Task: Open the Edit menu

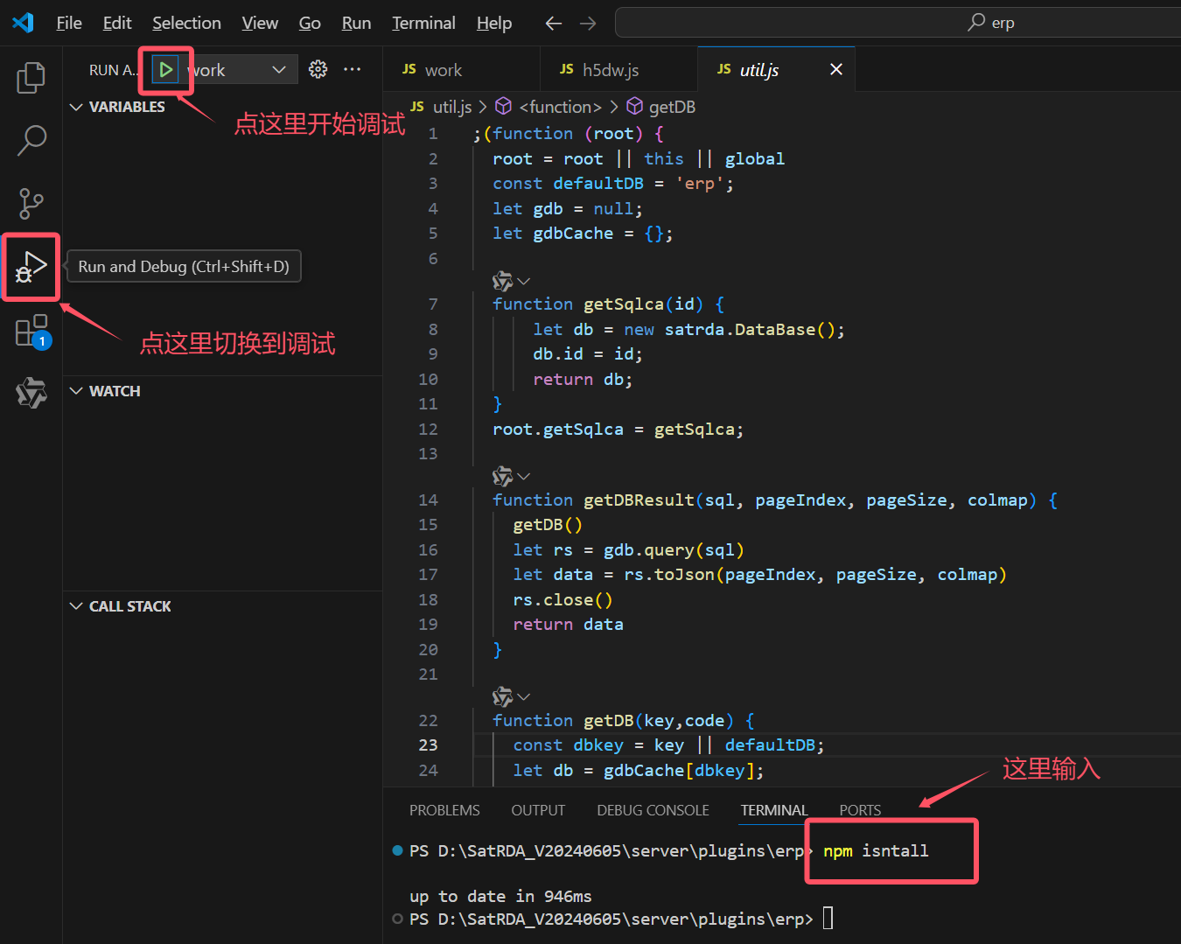Action: point(117,23)
